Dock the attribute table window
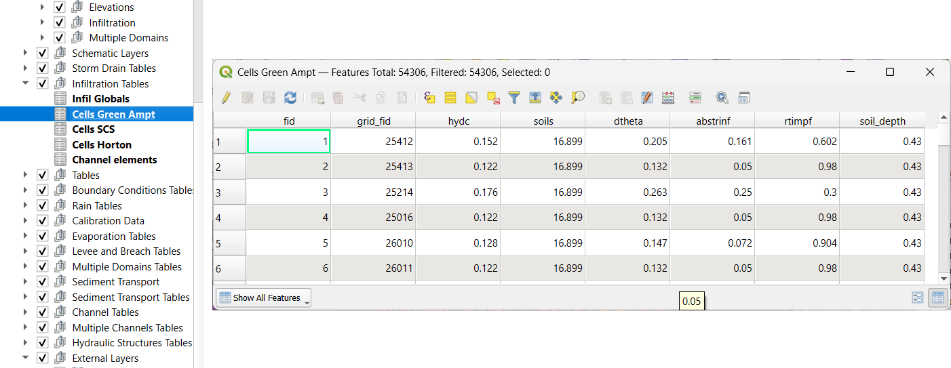The image size is (951, 368). point(744,98)
